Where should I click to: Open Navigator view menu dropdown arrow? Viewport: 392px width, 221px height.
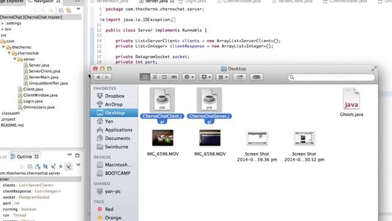(78, 9)
